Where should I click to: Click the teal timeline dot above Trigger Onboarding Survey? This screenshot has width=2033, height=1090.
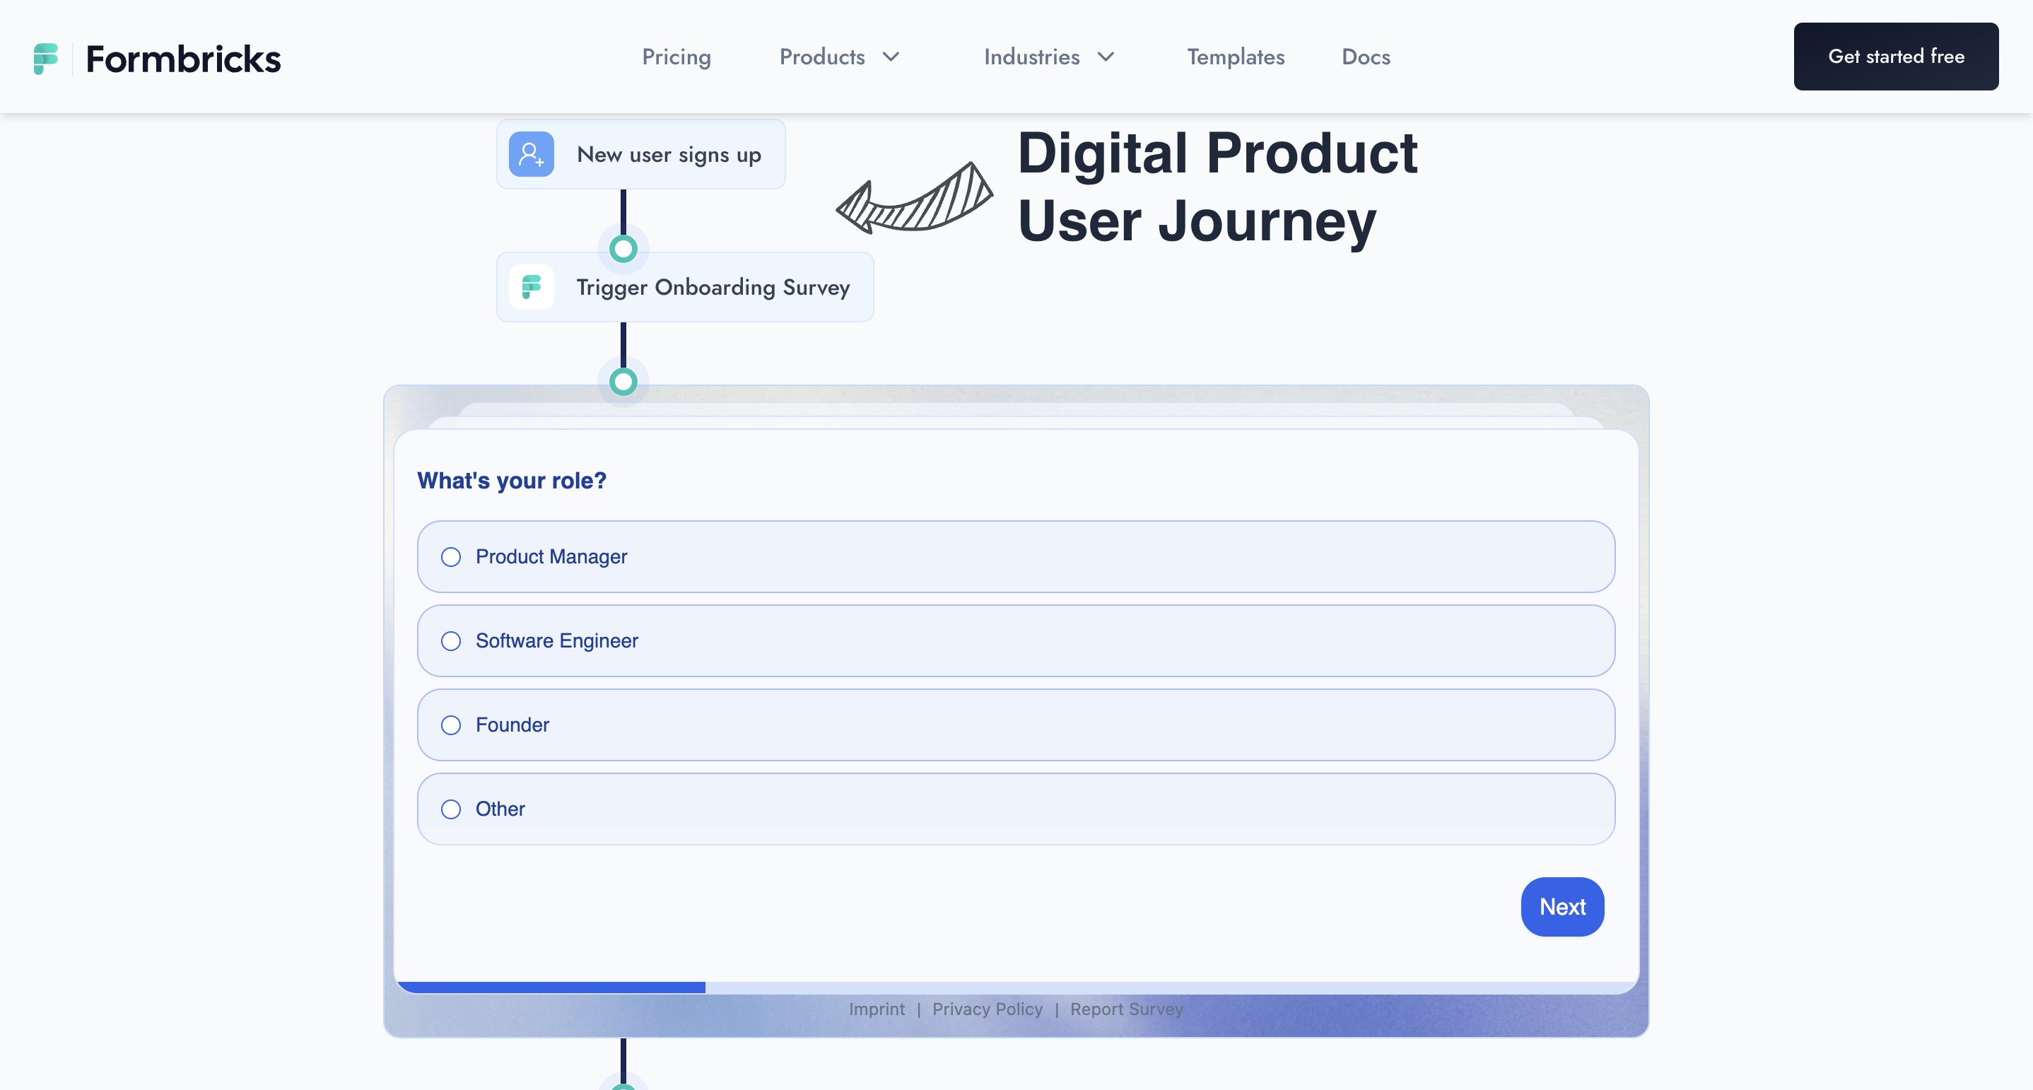click(x=623, y=250)
